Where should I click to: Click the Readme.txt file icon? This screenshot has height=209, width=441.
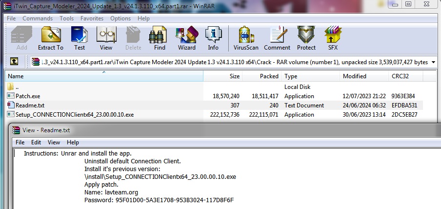pos(11,105)
